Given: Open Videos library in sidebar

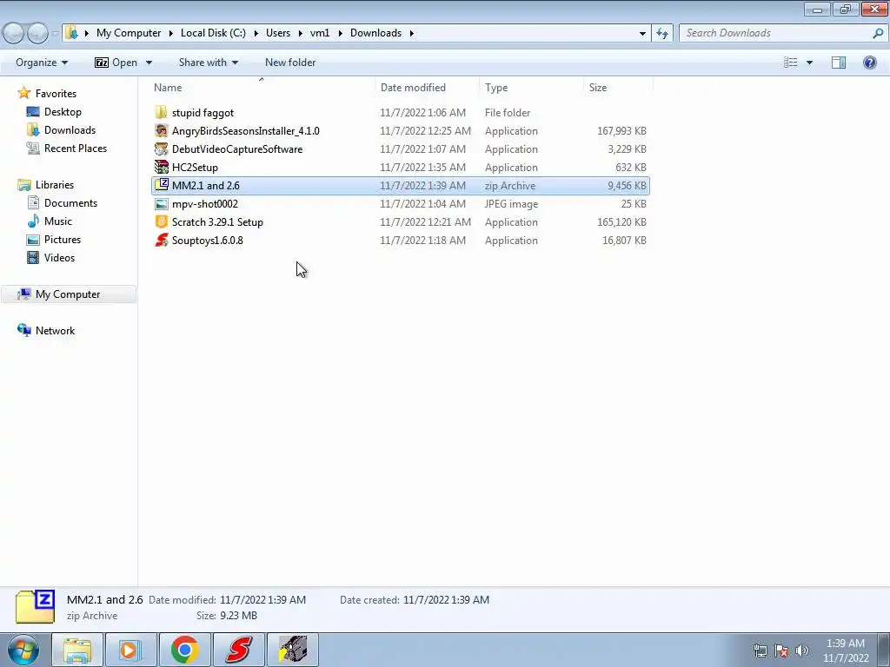Looking at the screenshot, I should click(x=59, y=257).
